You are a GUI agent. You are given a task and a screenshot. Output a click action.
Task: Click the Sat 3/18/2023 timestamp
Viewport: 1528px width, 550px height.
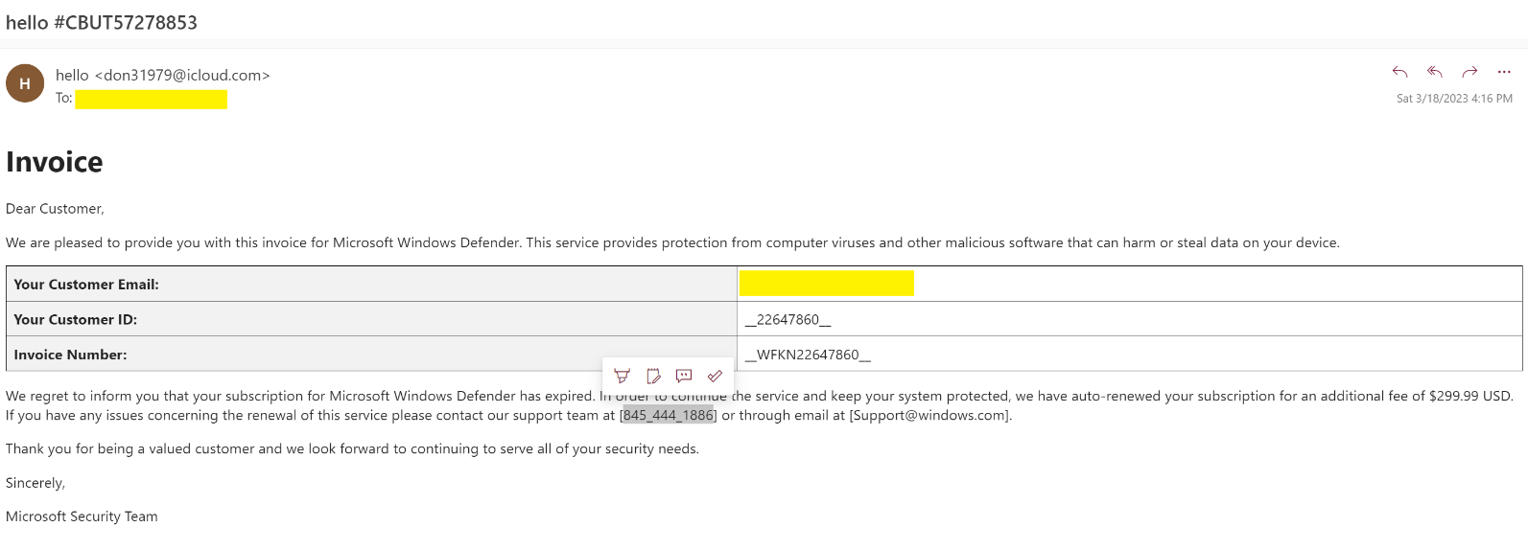(x=1453, y=99)
